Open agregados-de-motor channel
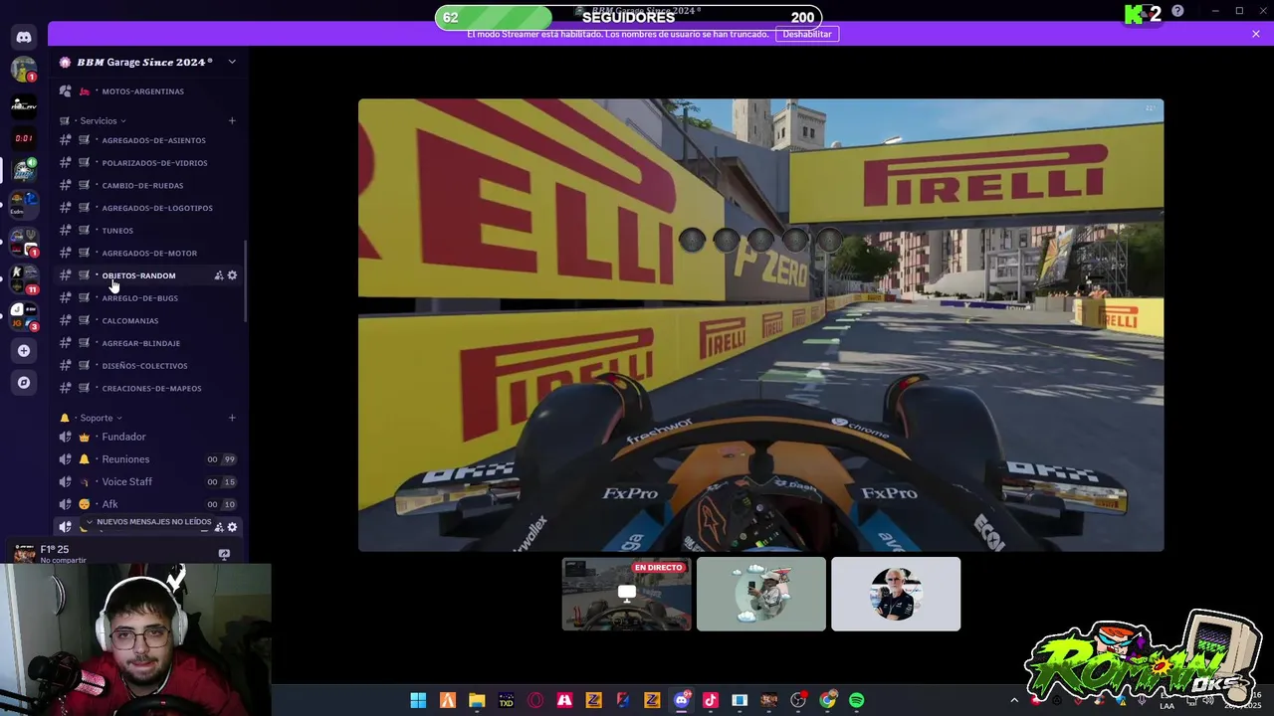The height and width of the screenshot is (716, 1274). pyautogui.click(x=147, y=253)
